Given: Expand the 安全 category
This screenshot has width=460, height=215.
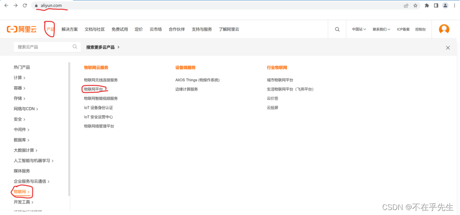Looking at the screenshot, I should click(x=20, y=119).
